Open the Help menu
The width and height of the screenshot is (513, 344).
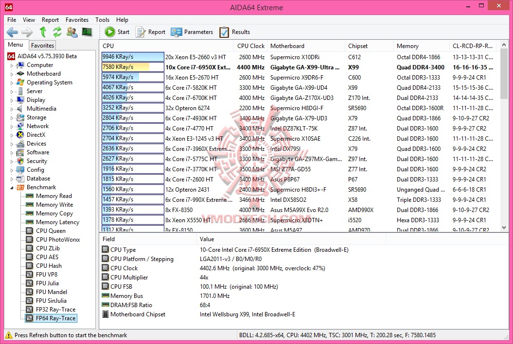tap(122, 20)
